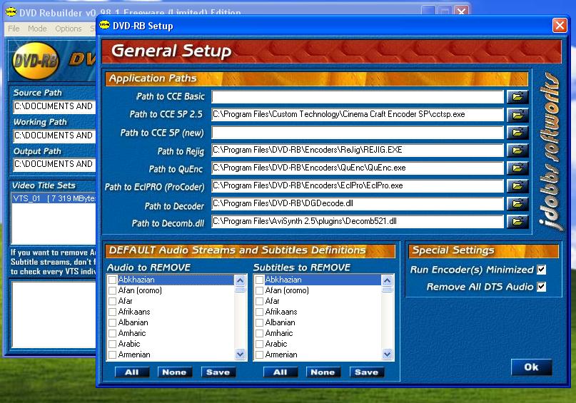
Task: Select Amharic text in Audio list
Action: point(132,333)
